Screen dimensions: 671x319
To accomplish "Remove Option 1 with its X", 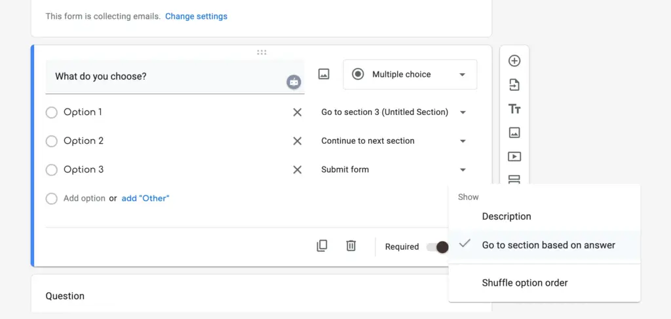I will [x=297, y=112].
